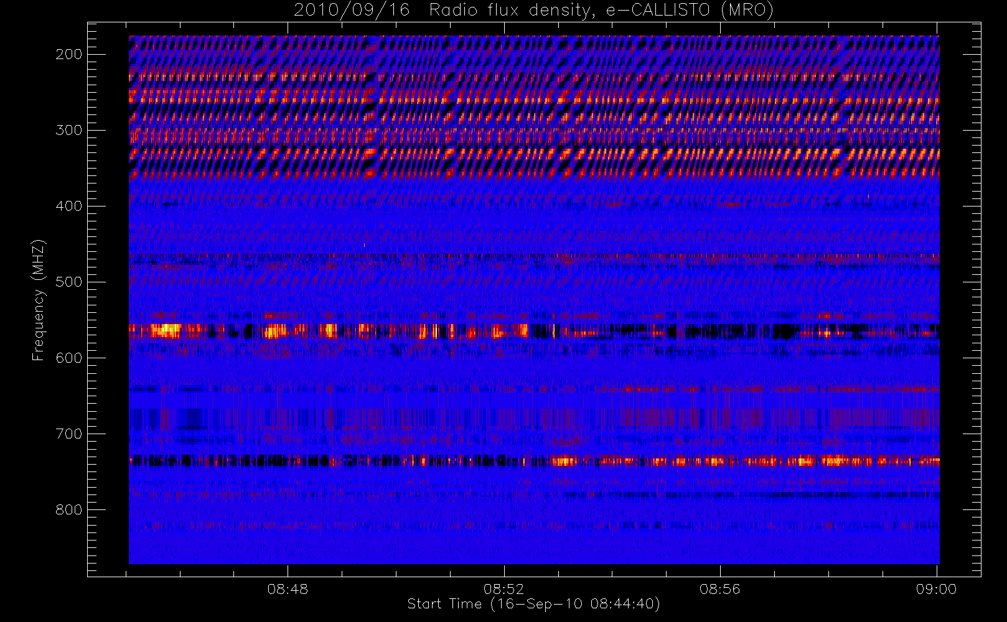Image resolution: width=1007 pixels, height=622 pixels.
Task: Click the 200 frequency tick label
Action: tap(69, 54)
